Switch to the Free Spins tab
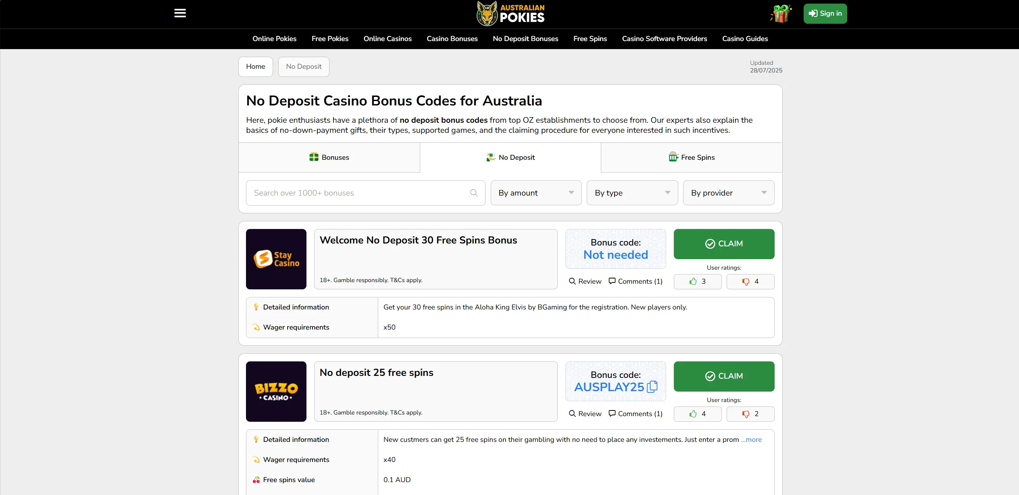The image size is (1019, 495). (692, 157)
